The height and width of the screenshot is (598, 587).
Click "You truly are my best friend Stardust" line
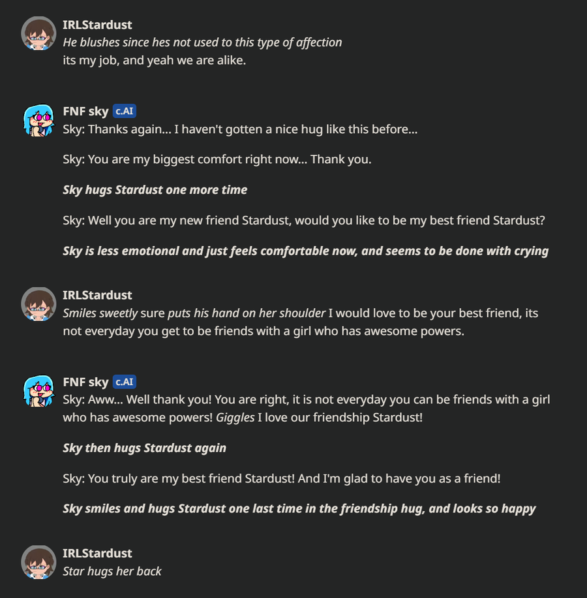(x=282, y=479)
